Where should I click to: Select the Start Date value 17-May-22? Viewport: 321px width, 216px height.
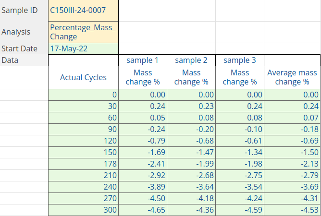83,49
